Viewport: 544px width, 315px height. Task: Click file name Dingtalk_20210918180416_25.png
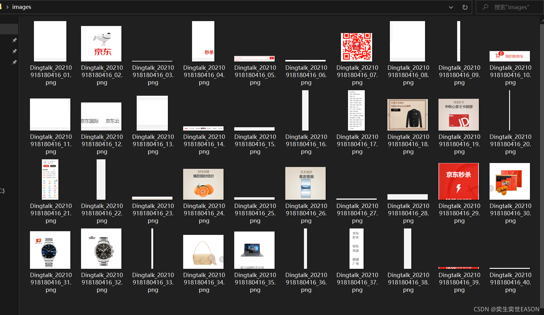(x=255, y=213)
